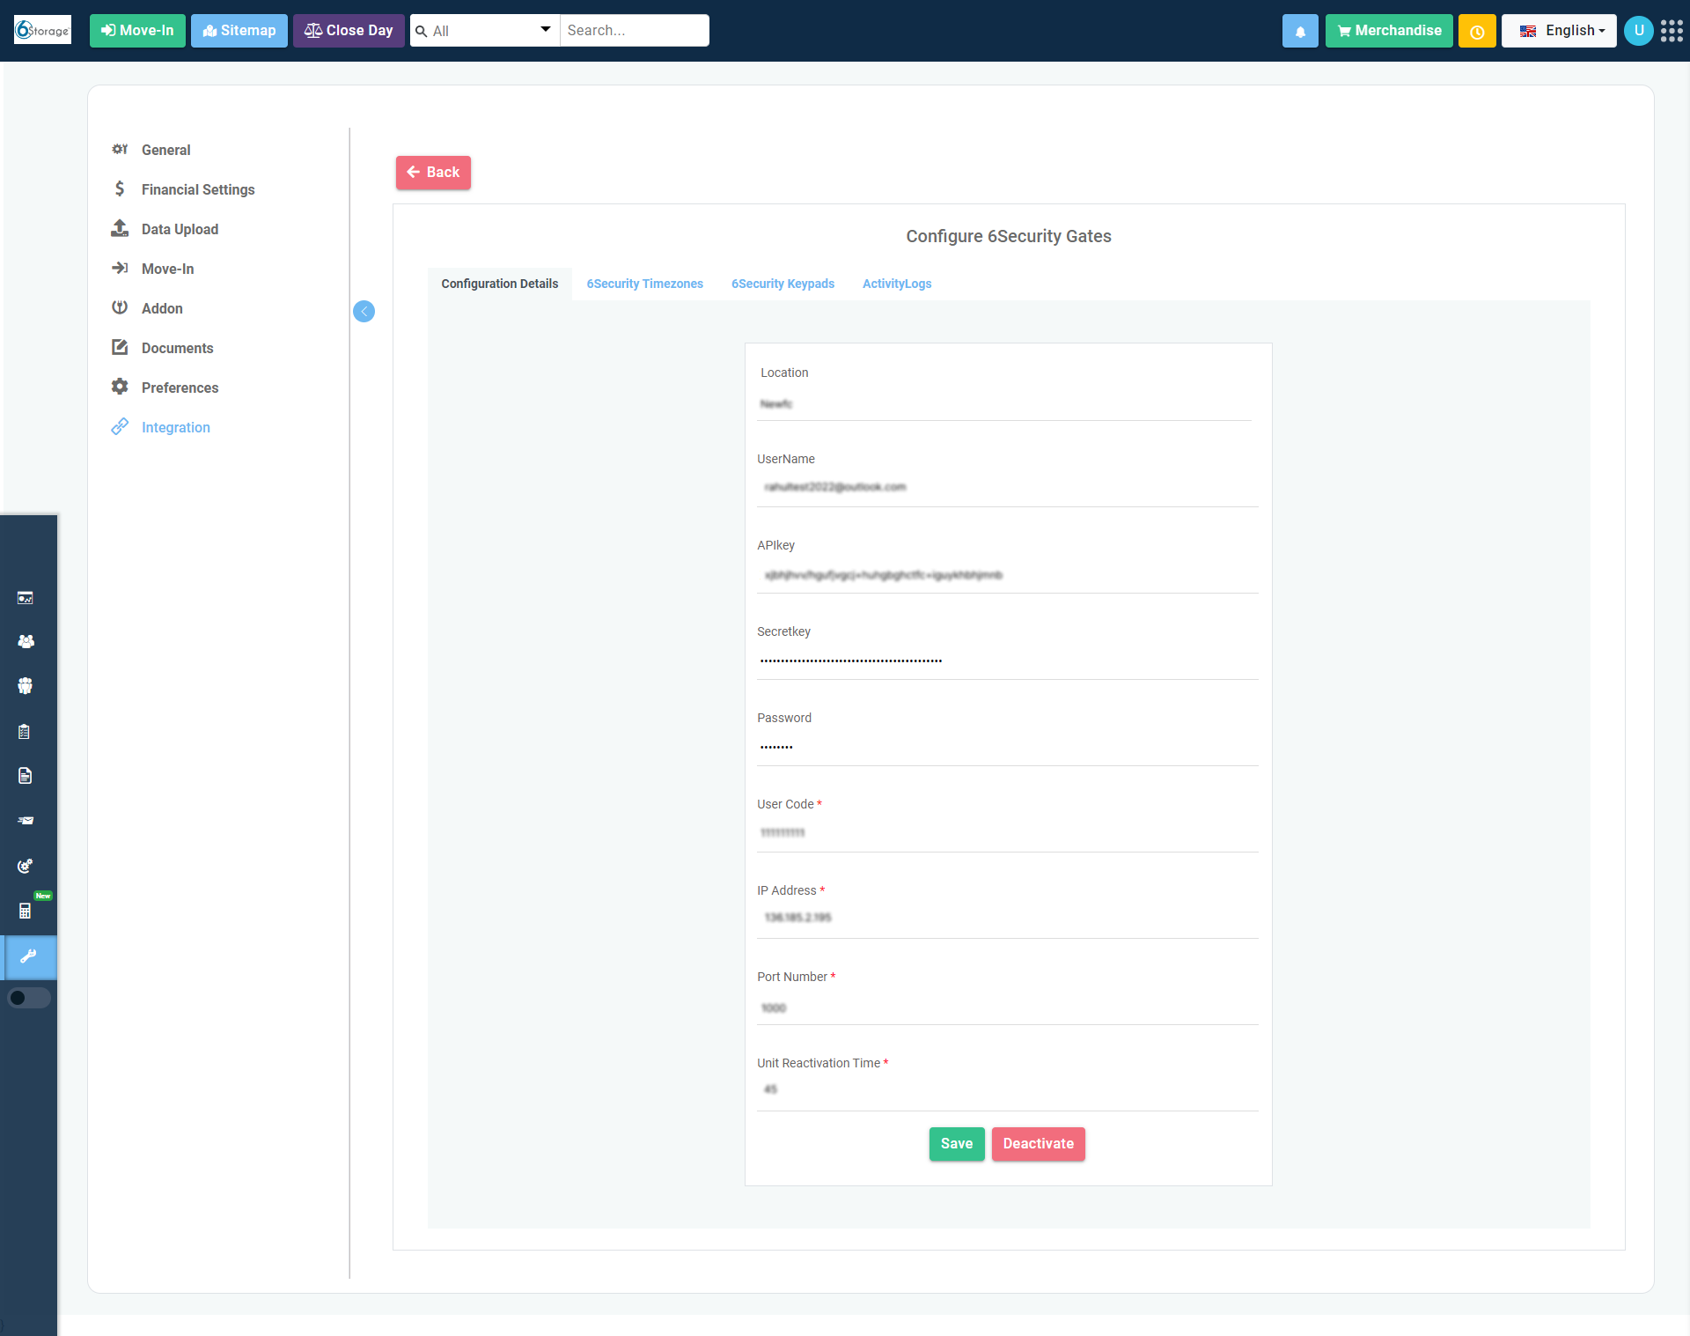
Task: Open the ActivityLogs tab
Action: point(896,284)
